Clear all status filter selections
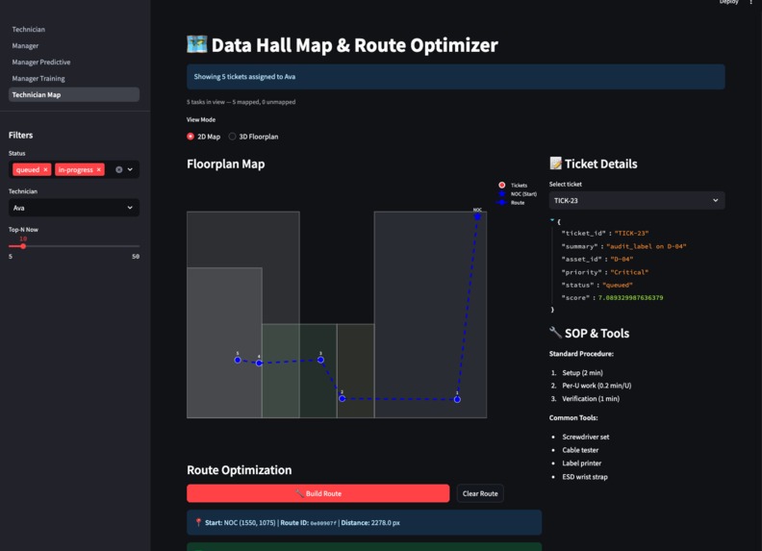Viewport: 762px width, 551px height. [119, 169]
